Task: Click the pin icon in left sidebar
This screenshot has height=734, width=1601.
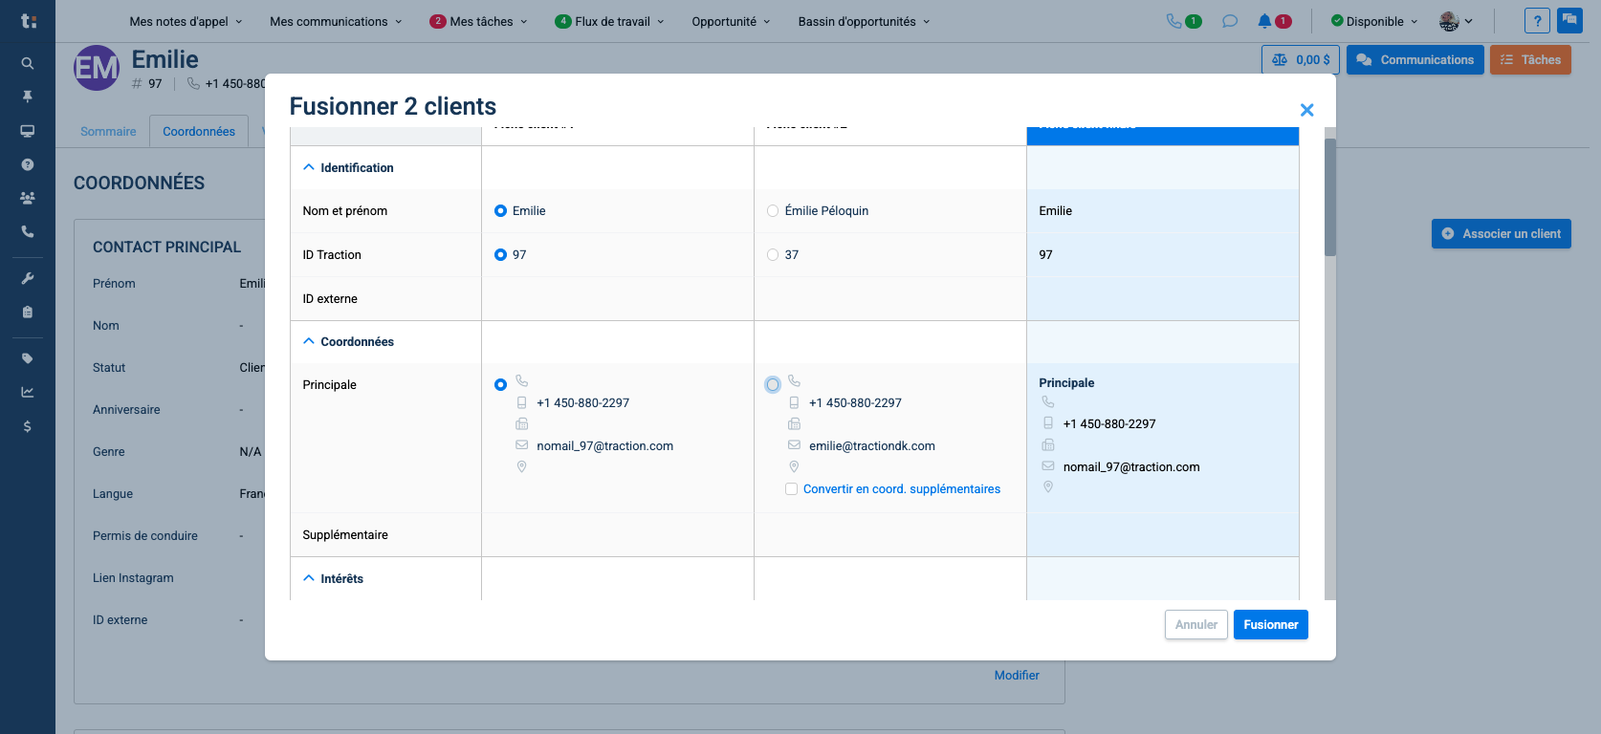Action: tap(28, 97)
